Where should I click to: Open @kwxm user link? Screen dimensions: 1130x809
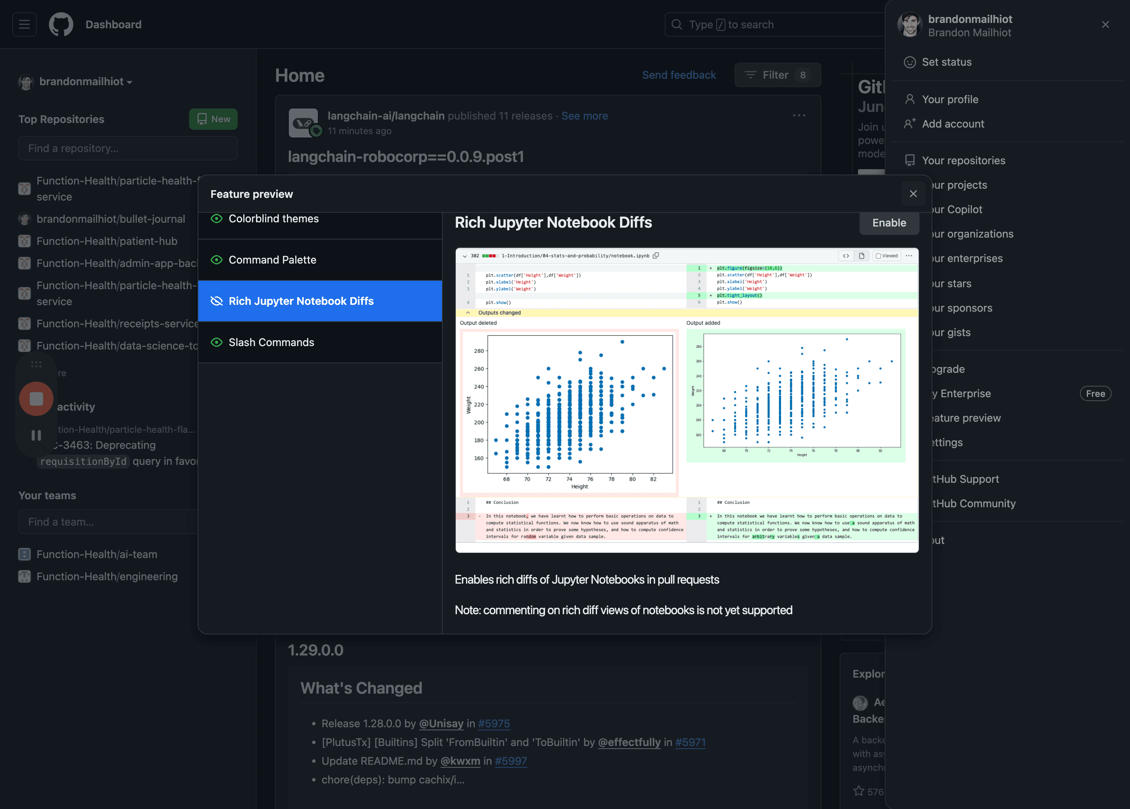[460, 761]
